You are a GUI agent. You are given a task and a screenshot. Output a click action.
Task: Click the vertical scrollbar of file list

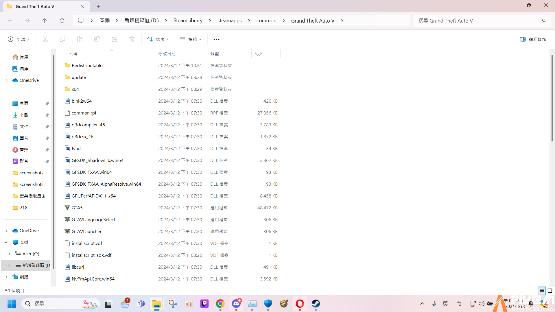point(552,98)
